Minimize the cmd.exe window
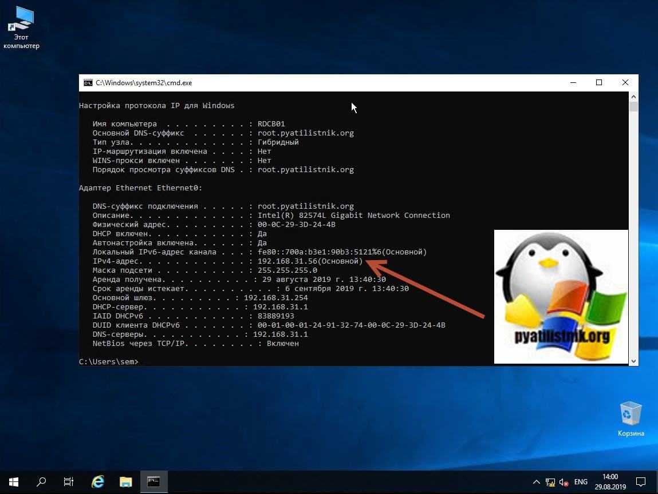658x494 pixels. (573, 83)
